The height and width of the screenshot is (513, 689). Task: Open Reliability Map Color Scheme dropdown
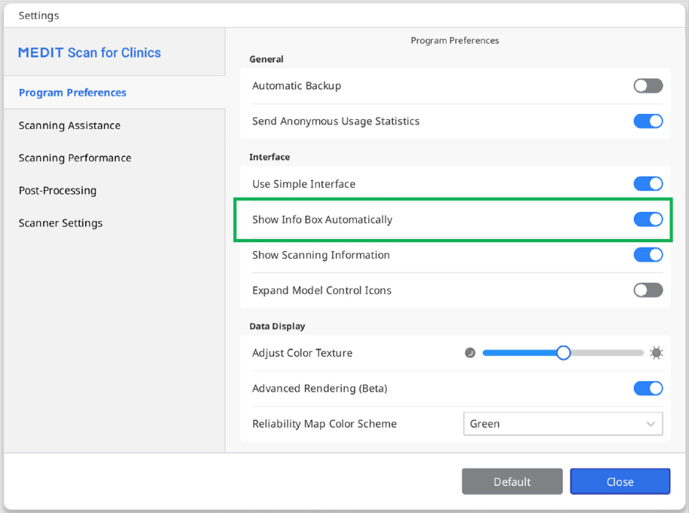click(x=563, y=424)
